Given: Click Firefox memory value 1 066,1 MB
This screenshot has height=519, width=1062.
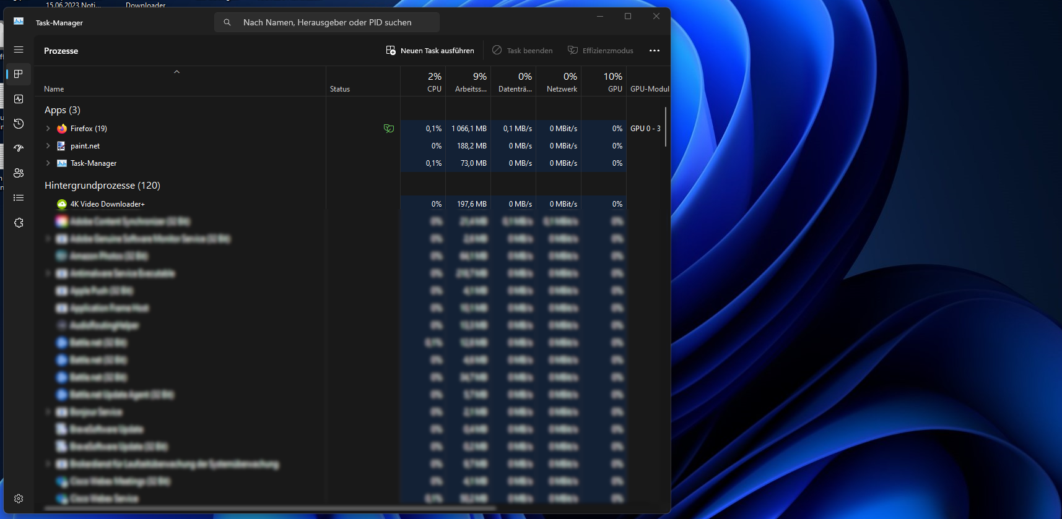Looking at the screenshot, I should tap(469, 129).
